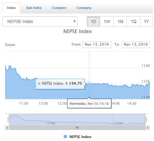Click the 11:30 x-axis label
This screenshot has height=141, width=154.
click(24, 103)
